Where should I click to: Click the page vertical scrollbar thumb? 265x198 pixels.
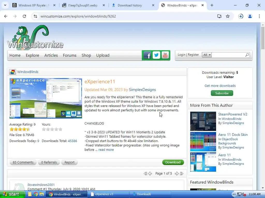pyautogui.click(x=263, y=38)
